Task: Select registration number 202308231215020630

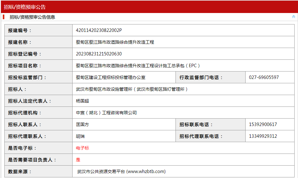Action: (99, 54)
